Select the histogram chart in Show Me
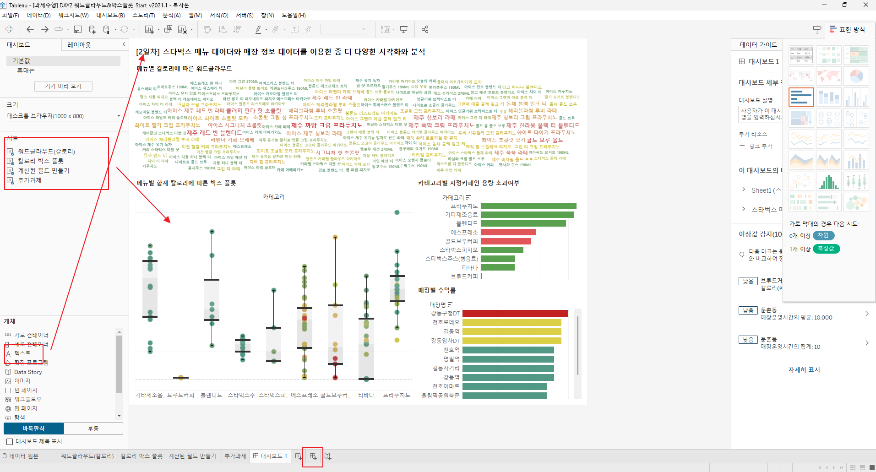This screenshot has width=876, height=472. click(x=828, y=181)
